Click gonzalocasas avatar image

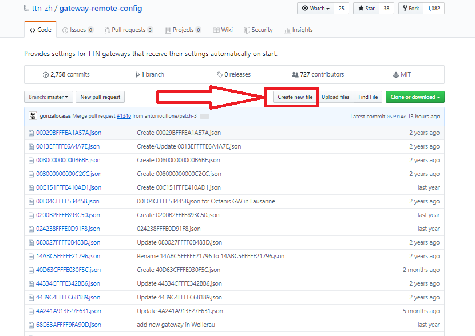coord(33,116)
